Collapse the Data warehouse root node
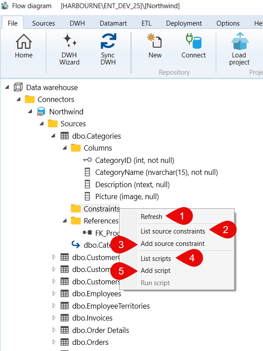Screen dimensions: 263x351 [8, 87]
